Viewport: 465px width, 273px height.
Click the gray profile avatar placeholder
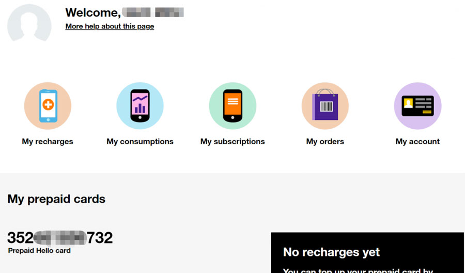(x=29, y=23)
